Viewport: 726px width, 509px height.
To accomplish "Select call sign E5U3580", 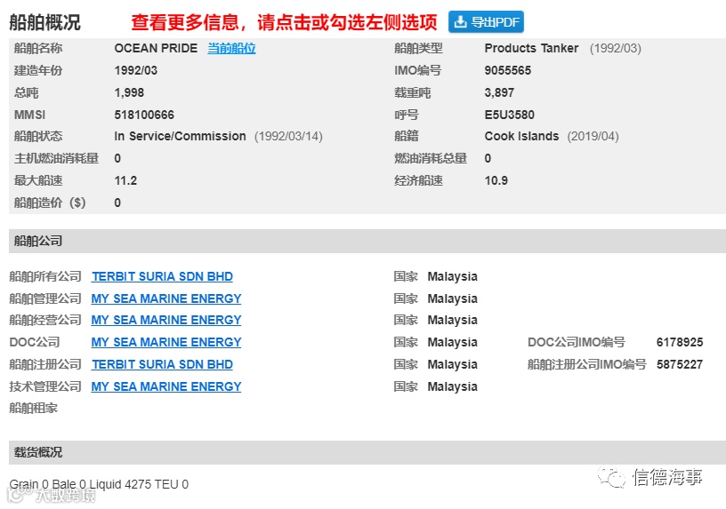I will tap(509, 115).
